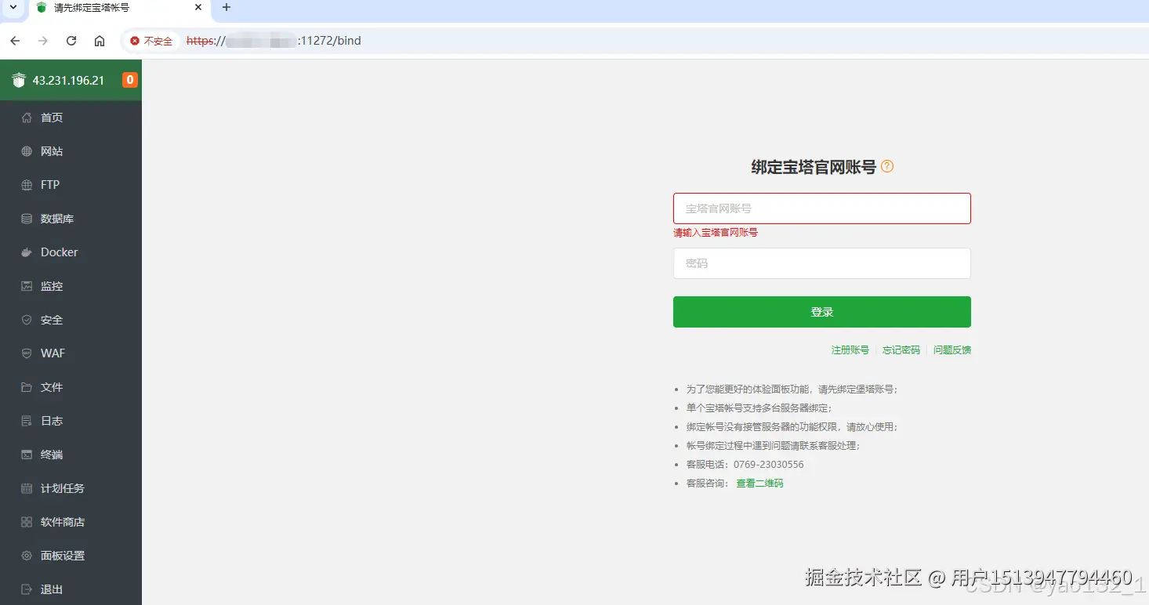The width and height of the screenshot is (1149, 605).
Task: Click the cron tasks (计划任务) calendar icon
Action: tap(27, 488)
